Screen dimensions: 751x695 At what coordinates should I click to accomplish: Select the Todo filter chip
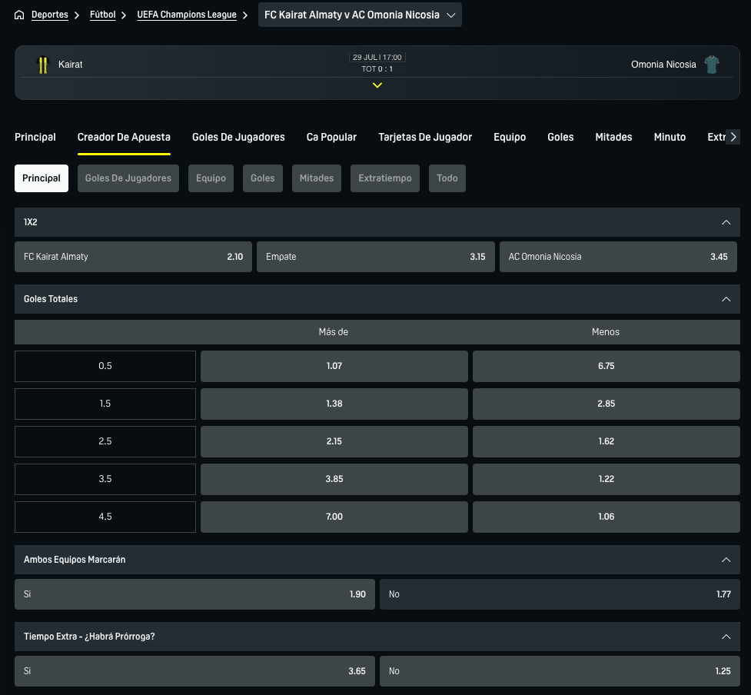point(447,178)
